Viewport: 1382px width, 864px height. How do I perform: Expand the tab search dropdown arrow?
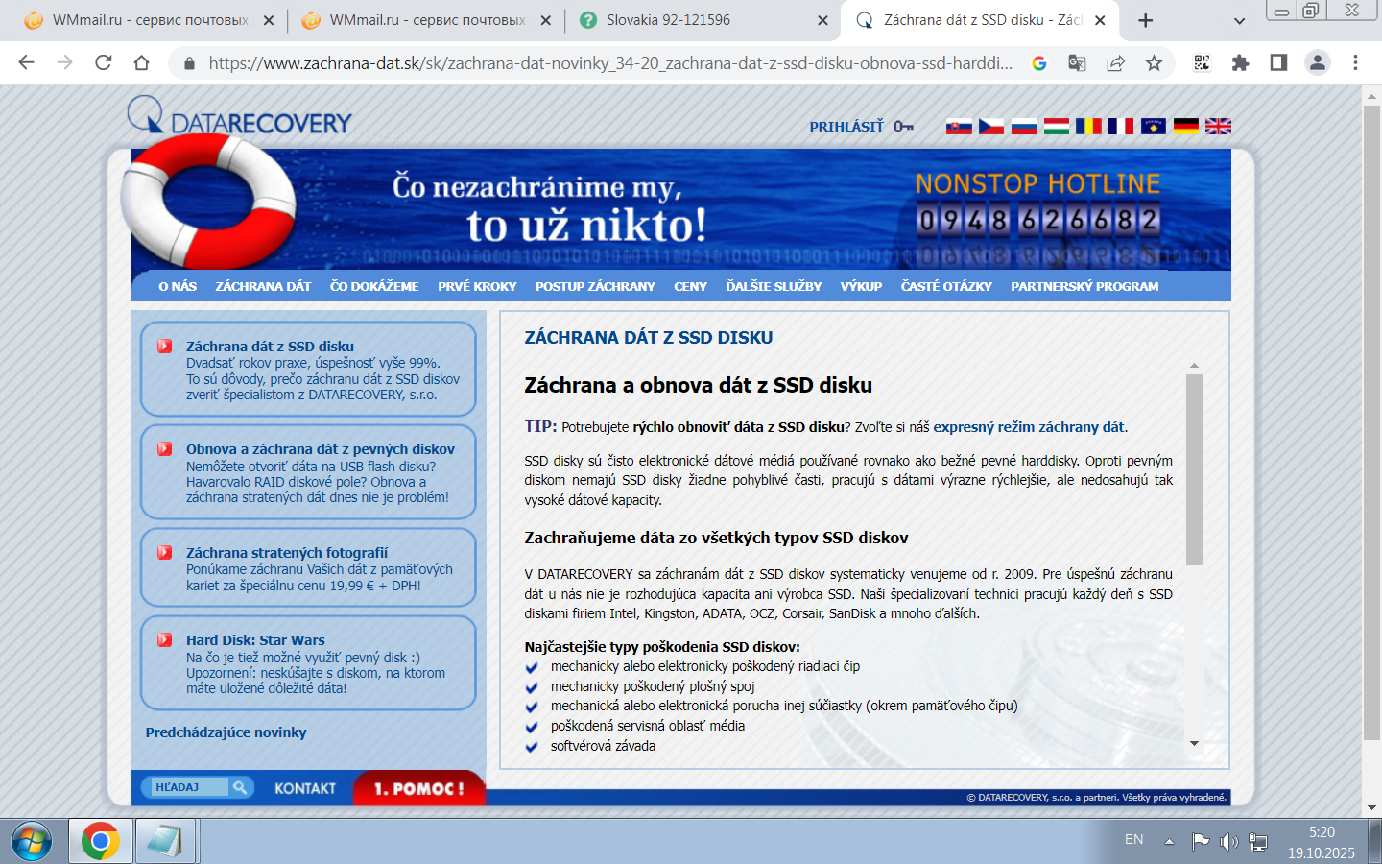tap(1239, 20)
